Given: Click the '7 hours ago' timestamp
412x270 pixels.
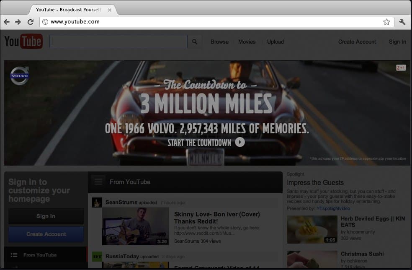Looking at the screenshot, I should (173, 202).
